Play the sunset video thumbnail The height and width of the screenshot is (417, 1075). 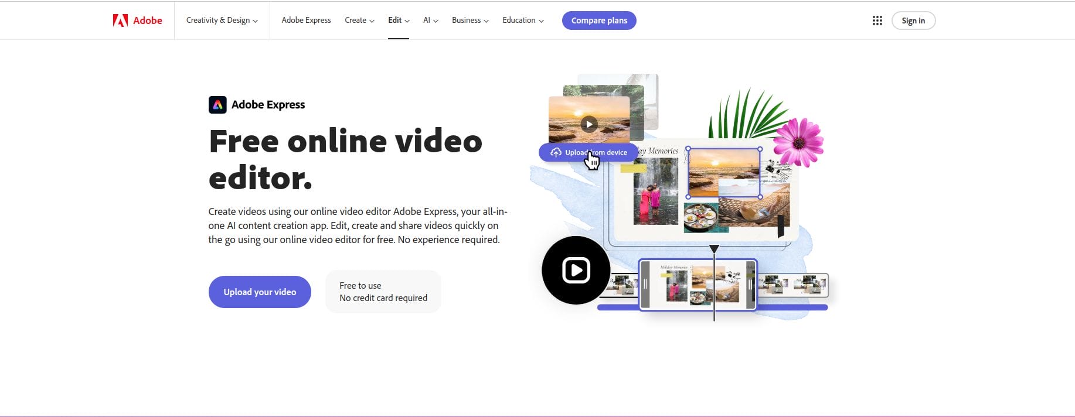589,124
